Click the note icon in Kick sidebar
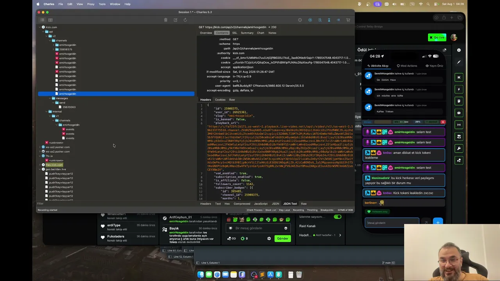The width and height of the screenshot is (500, 281). pyautogui.click(x=459, y=101)
